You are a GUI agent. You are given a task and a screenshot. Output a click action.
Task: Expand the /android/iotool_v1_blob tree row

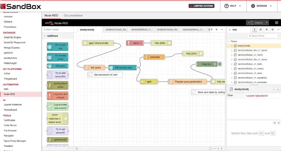[232, 64]
